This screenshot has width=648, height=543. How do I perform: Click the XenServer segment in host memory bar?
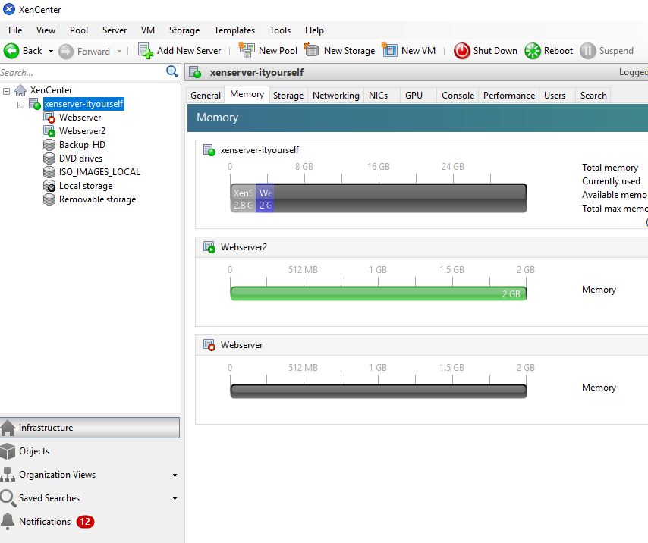[243, 199]
